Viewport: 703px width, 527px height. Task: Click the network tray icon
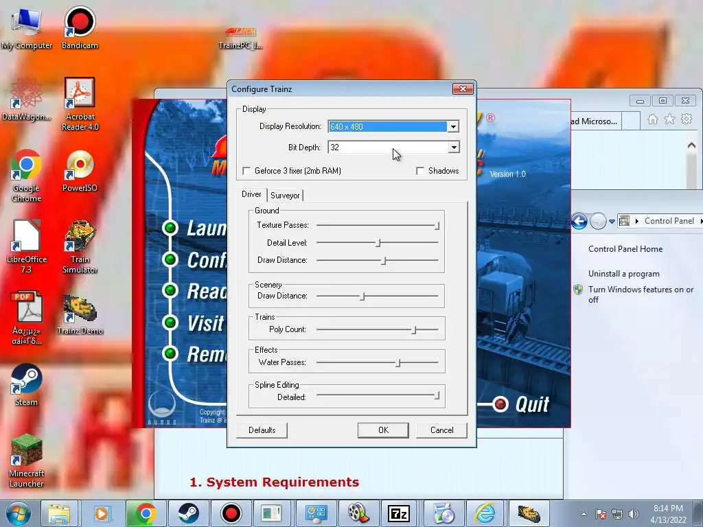617,514
